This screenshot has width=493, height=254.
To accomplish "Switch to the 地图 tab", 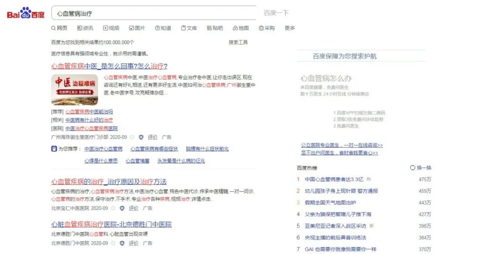I will (x=241, y=28).
